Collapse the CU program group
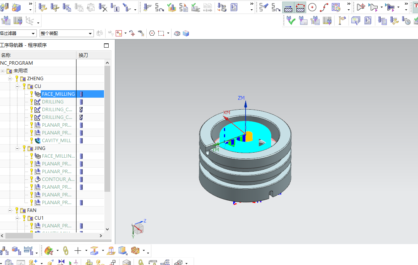The width and height of the screenshot is (418, 265). pos(17,86)
